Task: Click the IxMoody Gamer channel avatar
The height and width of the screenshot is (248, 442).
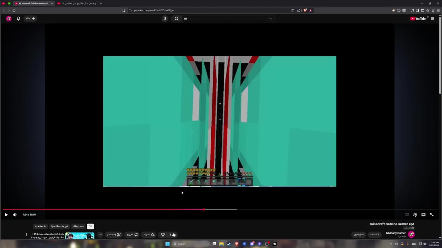Action: pyautogui.click(x=411, y=235)
